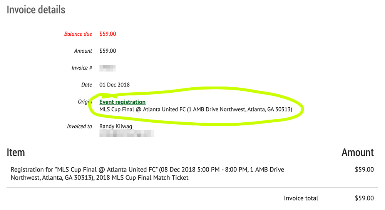Click the MLS Cup Final origin address text
The image size is (385, 210).
tap(196, 110)
